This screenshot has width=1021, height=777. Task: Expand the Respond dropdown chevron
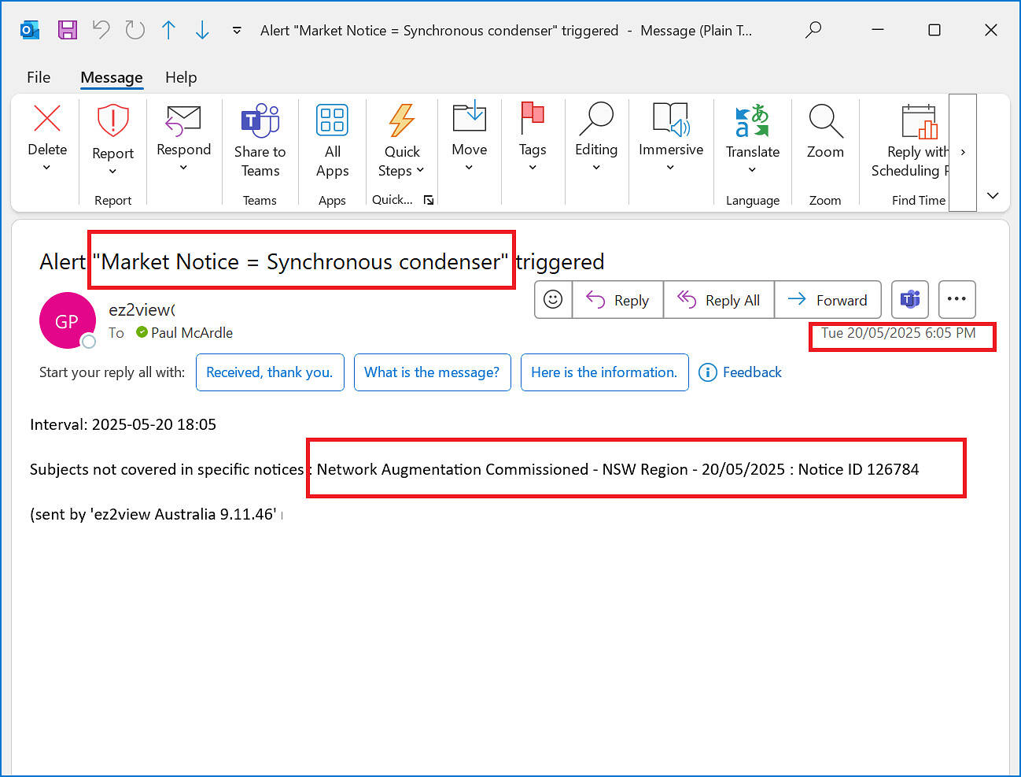(183, 167)
